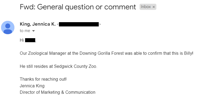
Task: Click the "to me" recipient text
Action: pos(25,31)
